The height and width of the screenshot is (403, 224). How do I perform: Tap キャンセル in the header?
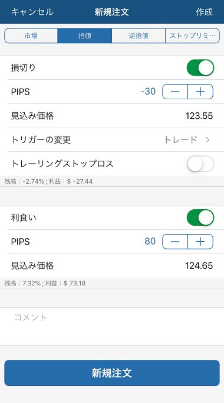[32, 12]
